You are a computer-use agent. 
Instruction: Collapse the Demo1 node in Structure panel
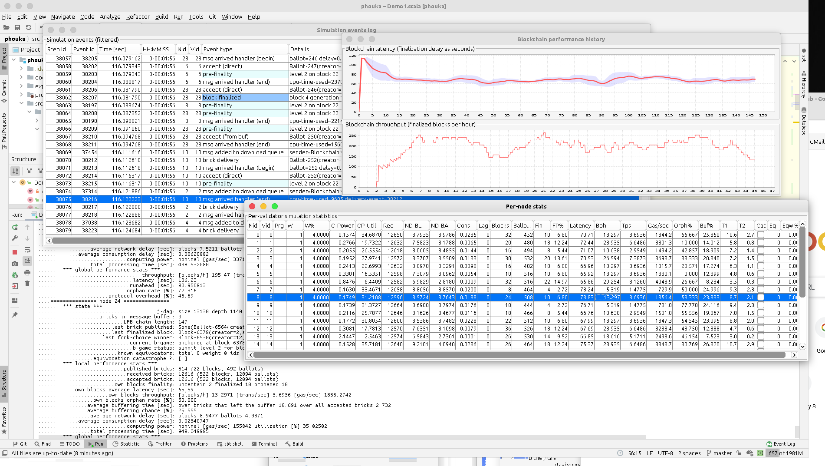(14, 182)
